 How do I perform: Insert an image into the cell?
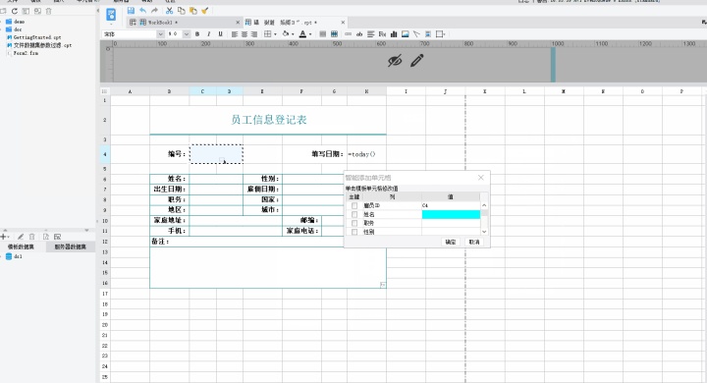pos(405,34)
